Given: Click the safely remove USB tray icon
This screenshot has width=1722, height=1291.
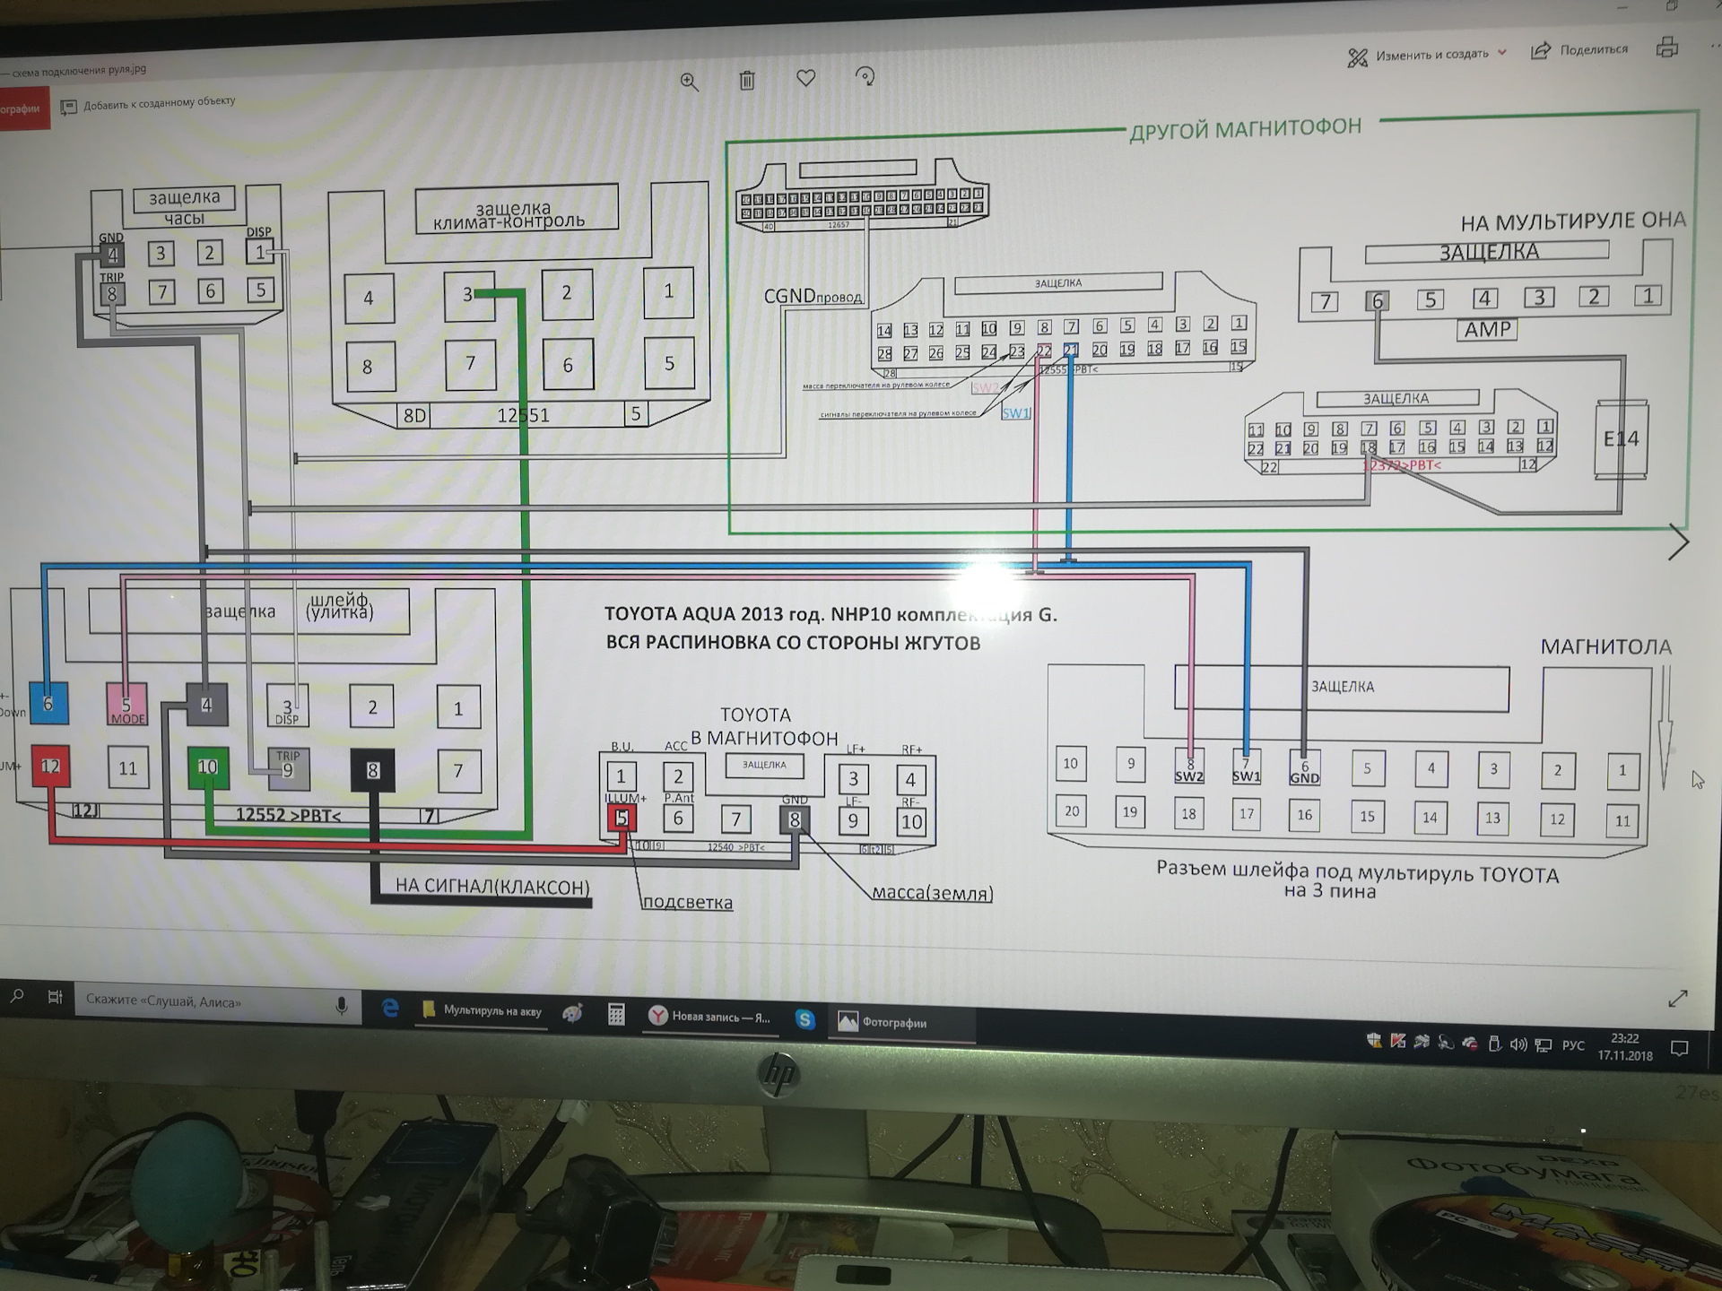Looking at the screenshot, I should coord(1494,1044).
